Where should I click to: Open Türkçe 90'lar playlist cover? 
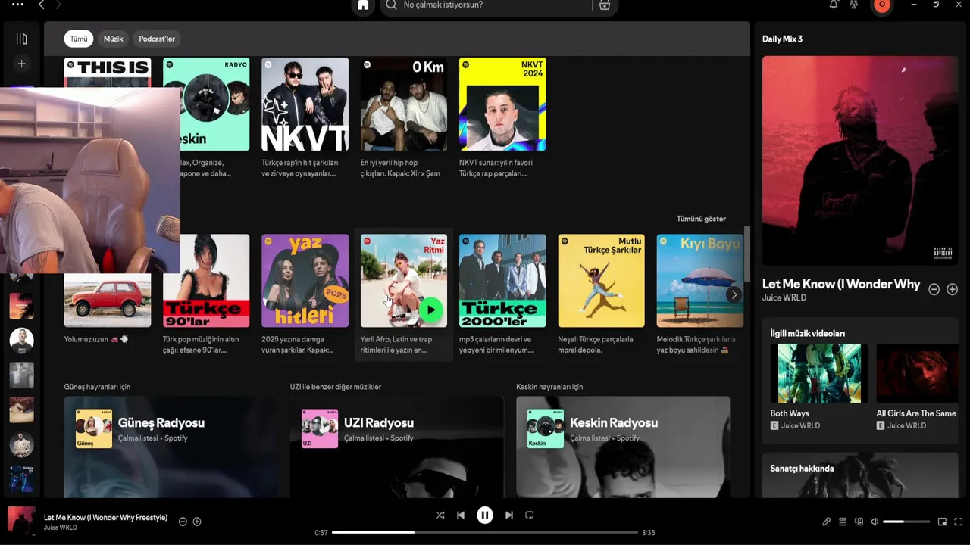pyautogui.click(x=206, y=281)
